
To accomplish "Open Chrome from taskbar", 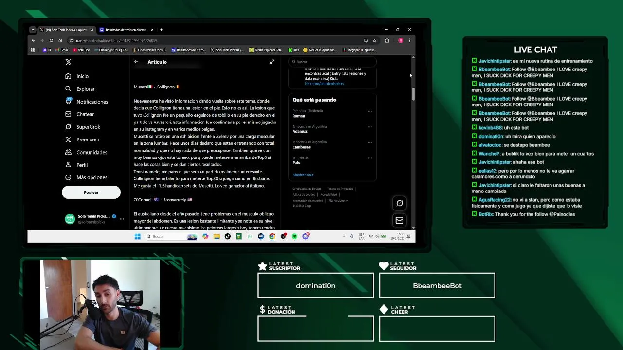I will click(272, 236).
